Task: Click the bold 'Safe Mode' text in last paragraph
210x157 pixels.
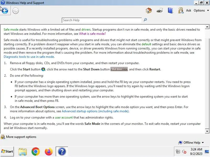Action: tap(92, 124)
